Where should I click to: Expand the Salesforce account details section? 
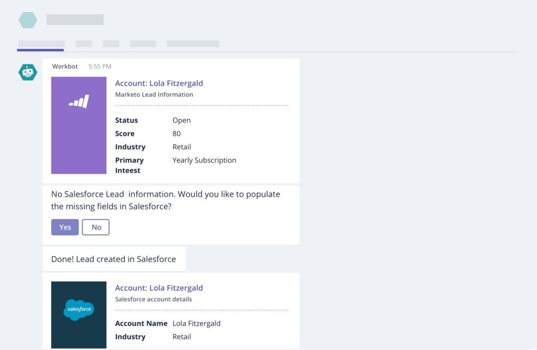point(154,299)
